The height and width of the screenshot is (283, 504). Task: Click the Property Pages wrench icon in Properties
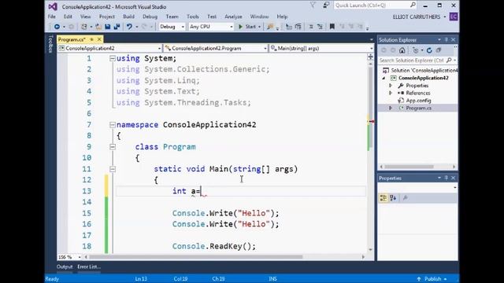pos(406,198)
